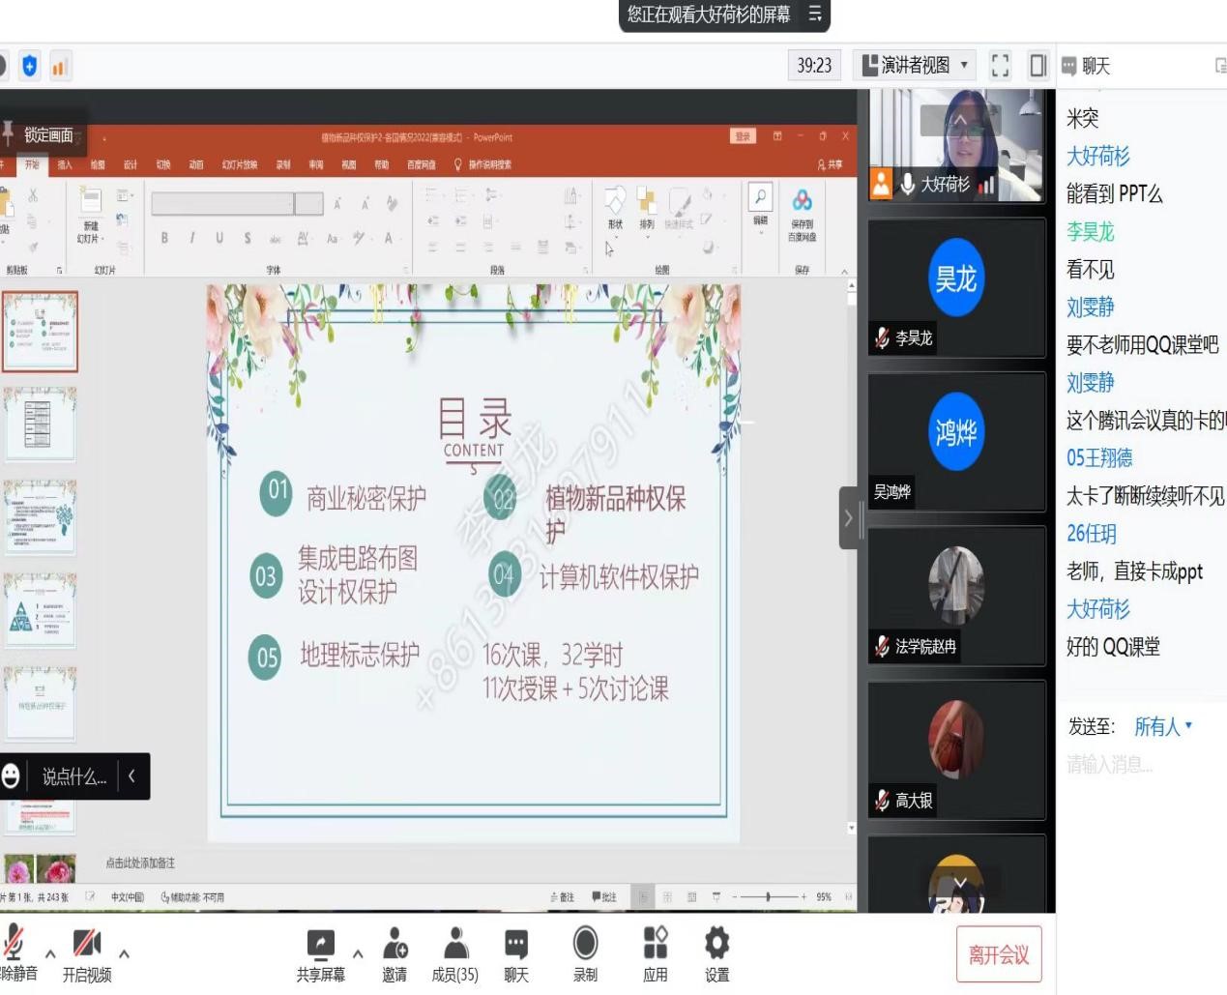Click the 共享屏幕 share screen icon
The width and height of the screenshot is (1227, 995).
[x=320, y=945]
